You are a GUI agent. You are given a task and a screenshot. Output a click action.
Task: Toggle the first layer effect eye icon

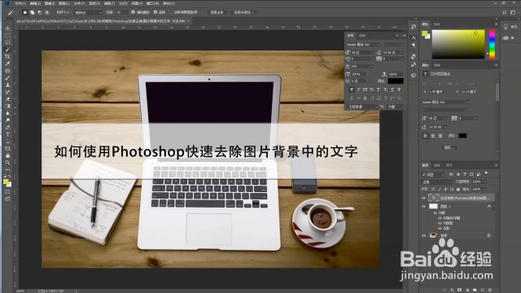click(x=440, y=218)
